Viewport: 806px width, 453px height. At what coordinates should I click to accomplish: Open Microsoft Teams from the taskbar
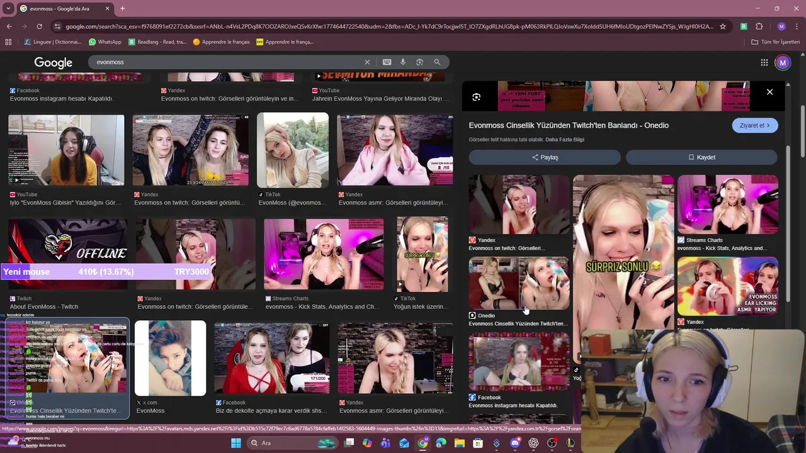pyautogui.click(x=385, y=443)
